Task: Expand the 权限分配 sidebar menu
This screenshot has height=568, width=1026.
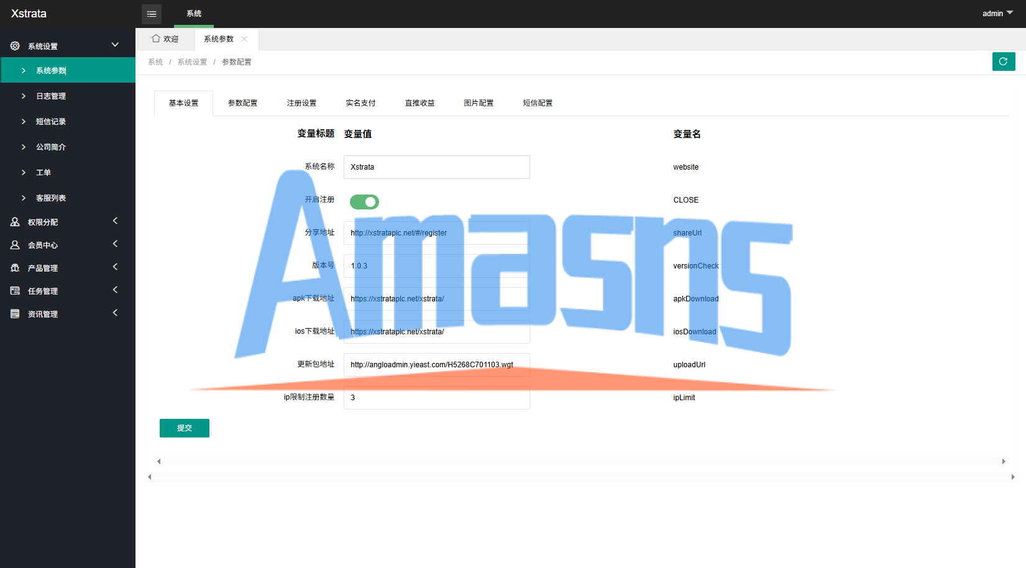Action: 115,221
